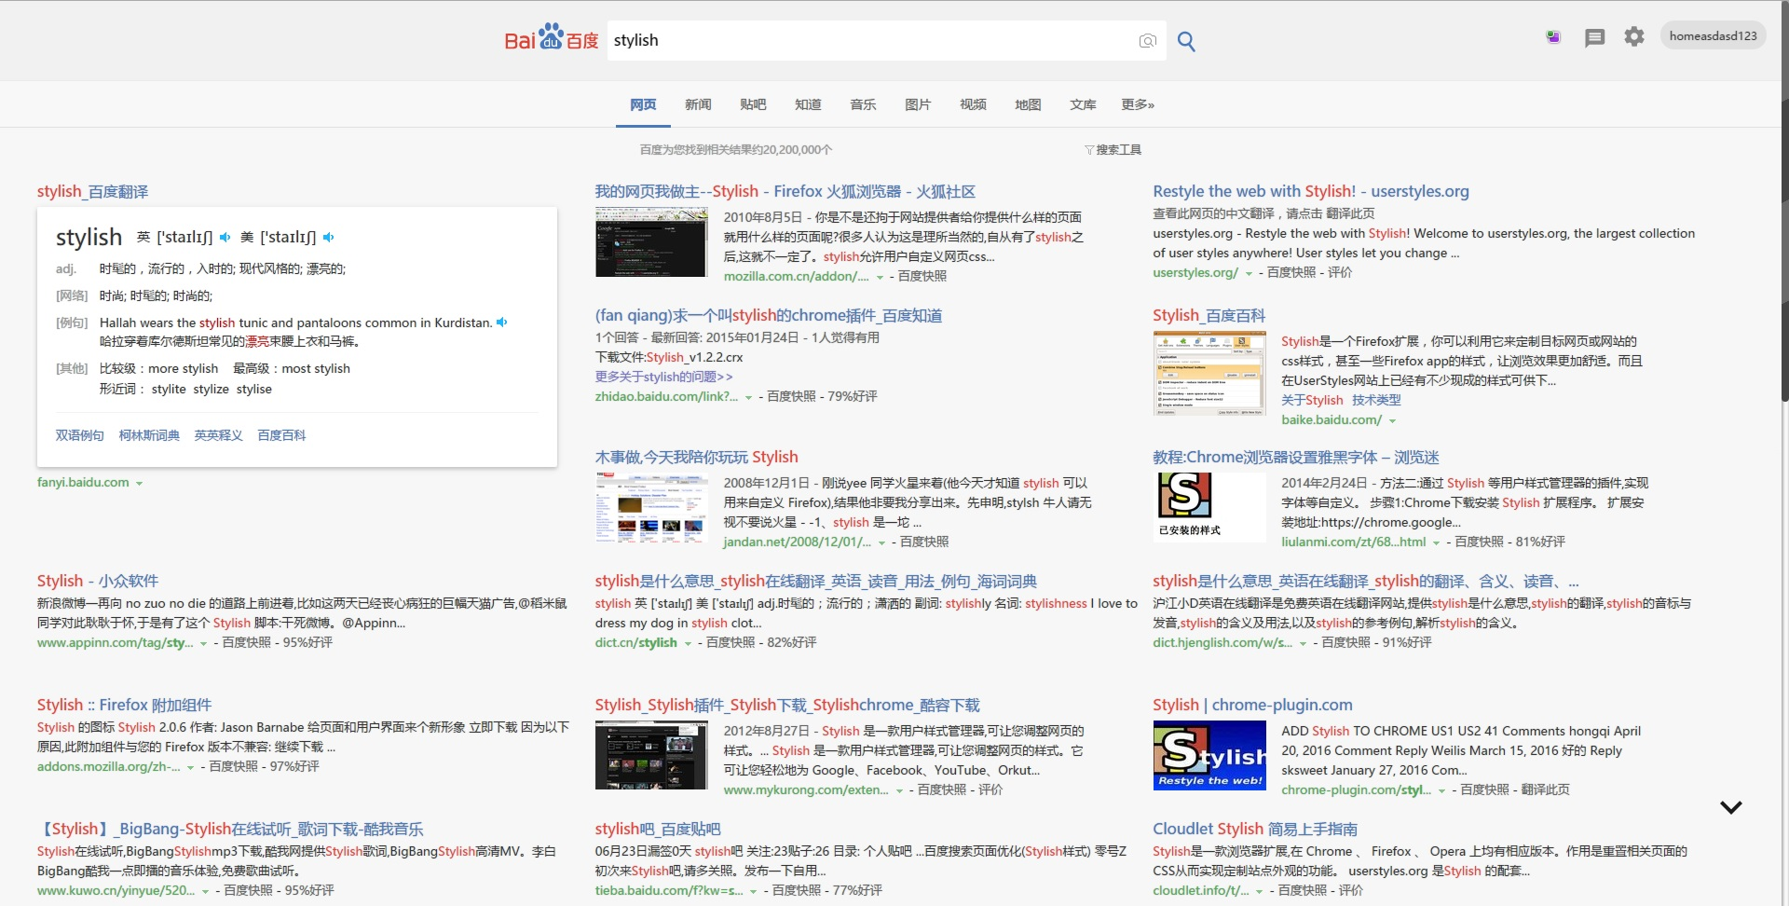Open the 柯林斯词典 link

coord(149,435)
